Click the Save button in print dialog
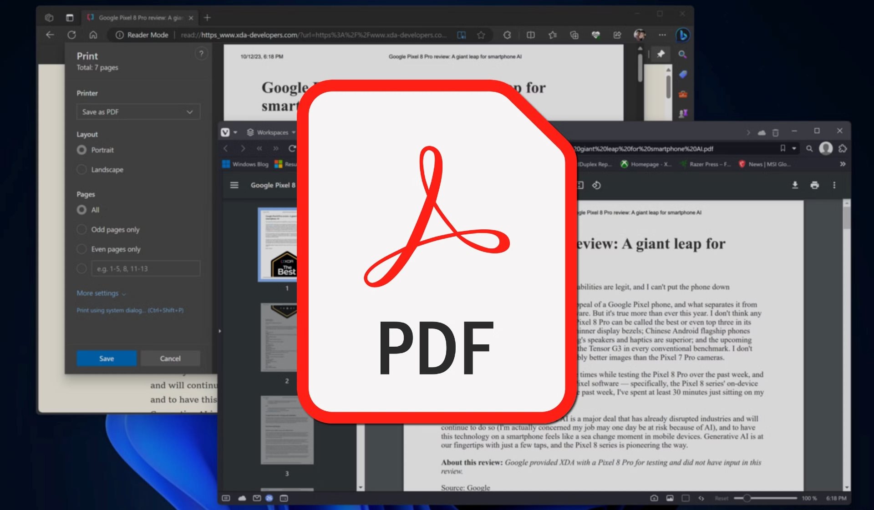874x510 pixels. pos(107,359)
